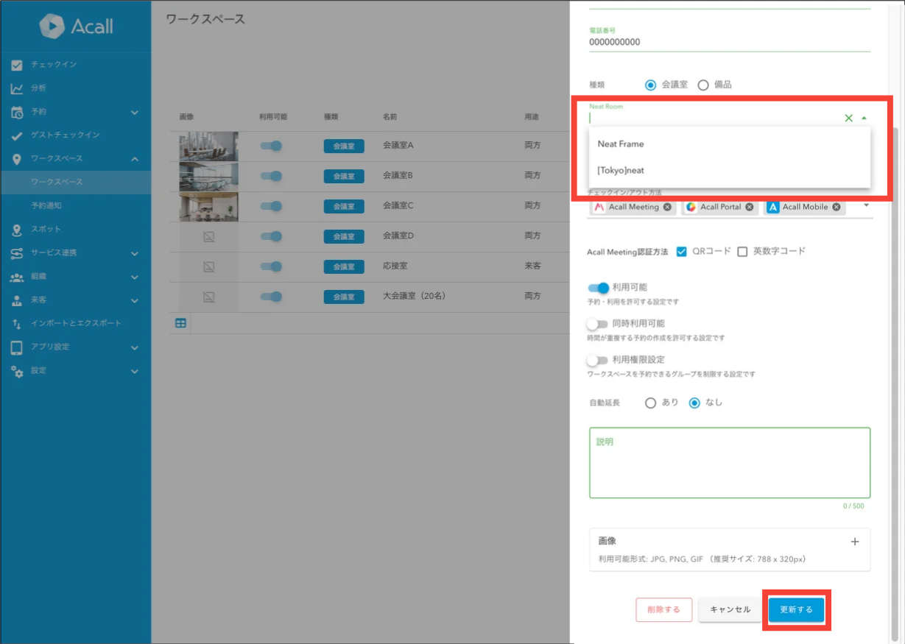The image size is (905, 644).
Task: Remove the Acall Portal chip
Action: coord(749,208)
